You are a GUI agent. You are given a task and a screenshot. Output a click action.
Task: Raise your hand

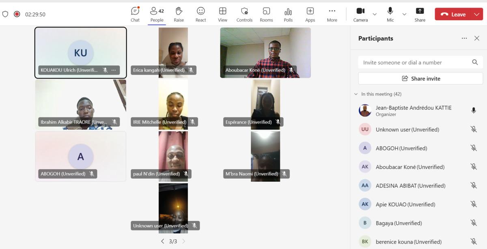tap(179, 14)
